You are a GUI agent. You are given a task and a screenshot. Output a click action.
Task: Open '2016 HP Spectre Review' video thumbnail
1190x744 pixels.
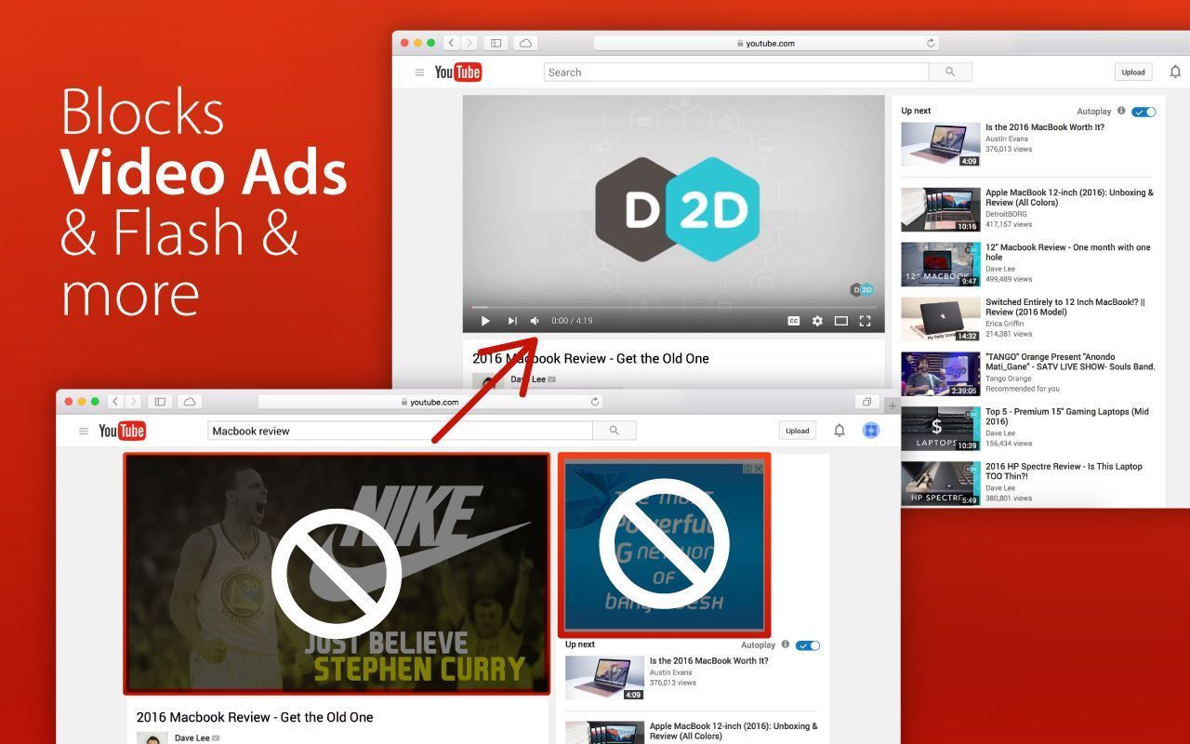click(x=941, y=484)
